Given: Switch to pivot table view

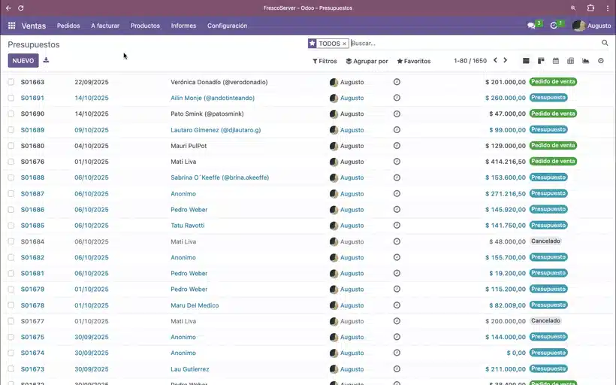Looking at the screenshot, I should pos(571,61).
